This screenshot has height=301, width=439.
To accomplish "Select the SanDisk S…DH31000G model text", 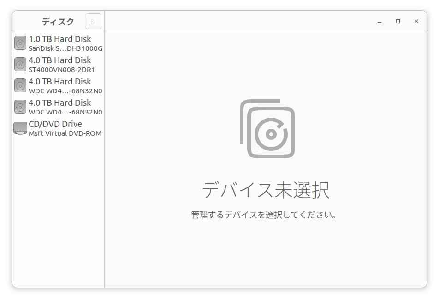I will coord(65,48).
